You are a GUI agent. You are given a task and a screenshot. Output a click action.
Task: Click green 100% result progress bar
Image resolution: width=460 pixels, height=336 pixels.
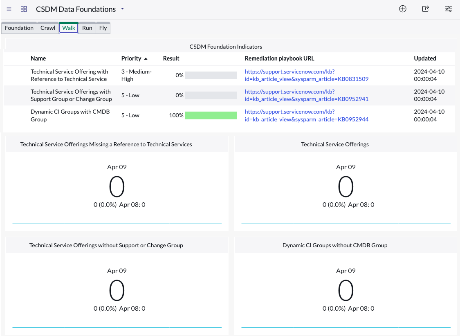tap(211, 116)
